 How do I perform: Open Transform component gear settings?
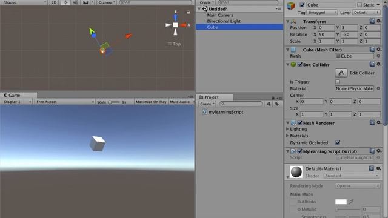tap(379, 21)
